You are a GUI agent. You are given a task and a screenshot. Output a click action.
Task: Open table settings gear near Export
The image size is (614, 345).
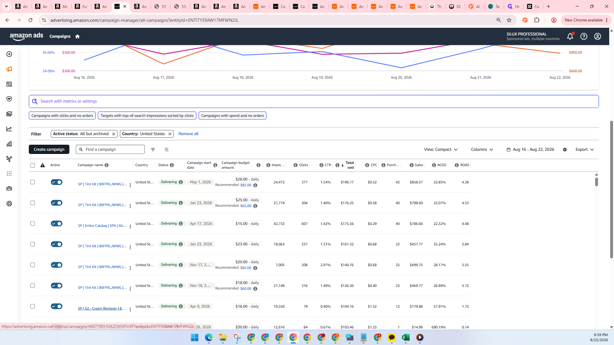(565, 149)
